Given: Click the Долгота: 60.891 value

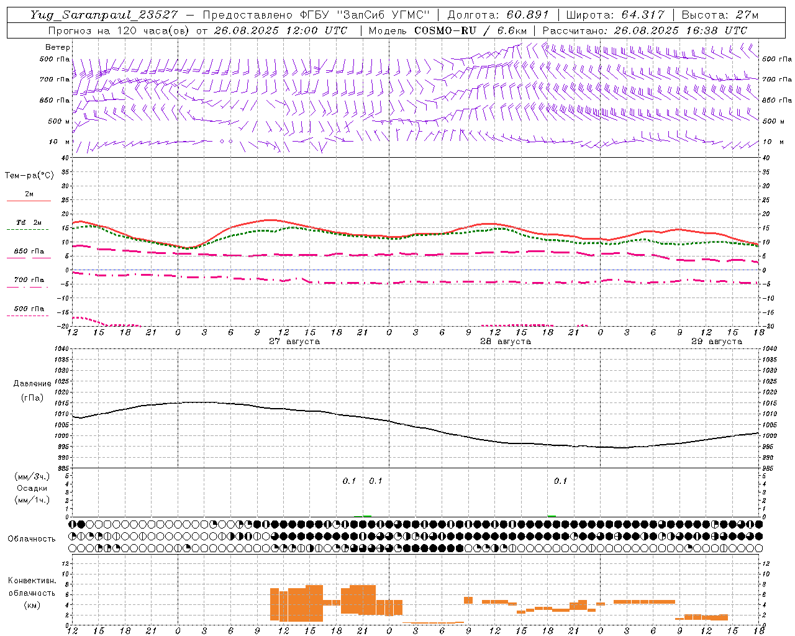Looking at the screenshot, I should click(x=498, y=15).
